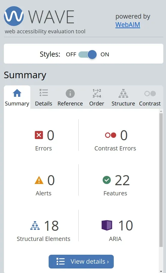Viewport: 166px width, 273px height.
Task: Open the Reference tab
Action: tap(70, 97)
